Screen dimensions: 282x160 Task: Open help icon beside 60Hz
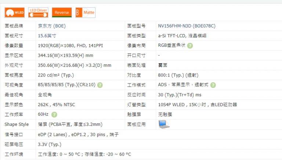tap(54, 115)
